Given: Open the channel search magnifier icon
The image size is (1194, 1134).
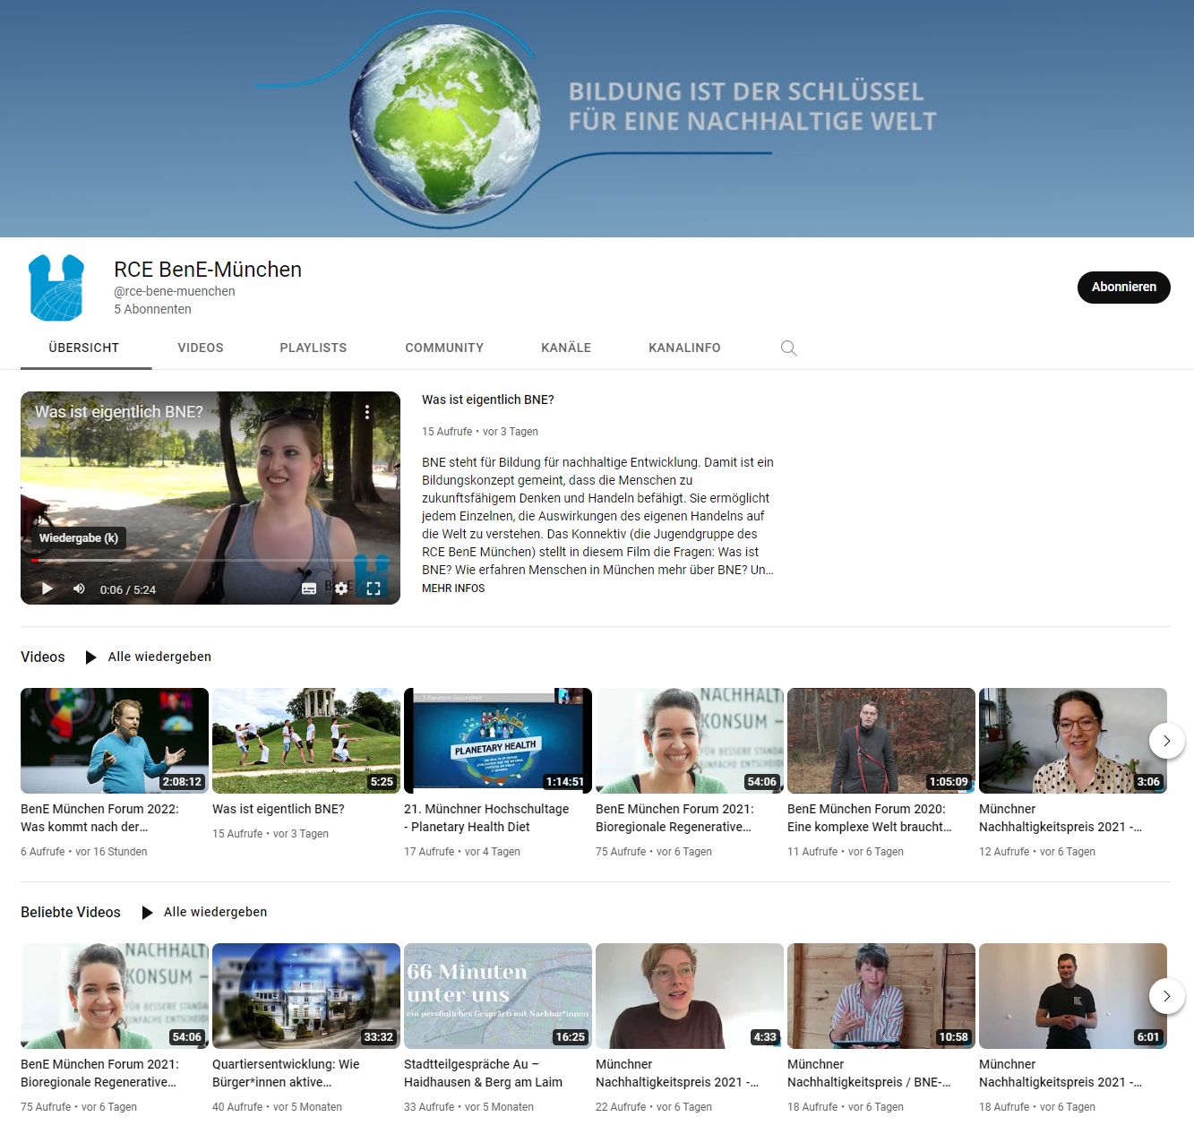Looking at the screenshot, I should click(x=788, y=348).
